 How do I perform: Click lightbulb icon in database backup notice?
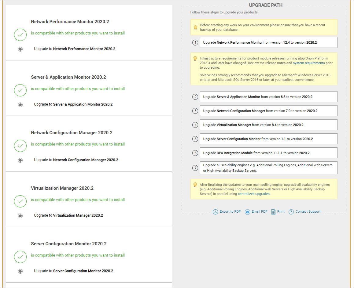click(196, 27)
